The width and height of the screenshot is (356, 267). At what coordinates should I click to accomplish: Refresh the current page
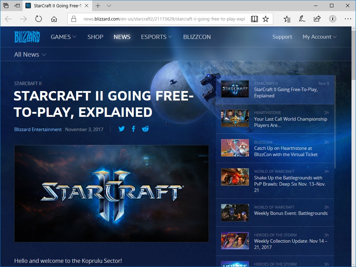click(38, 19)
